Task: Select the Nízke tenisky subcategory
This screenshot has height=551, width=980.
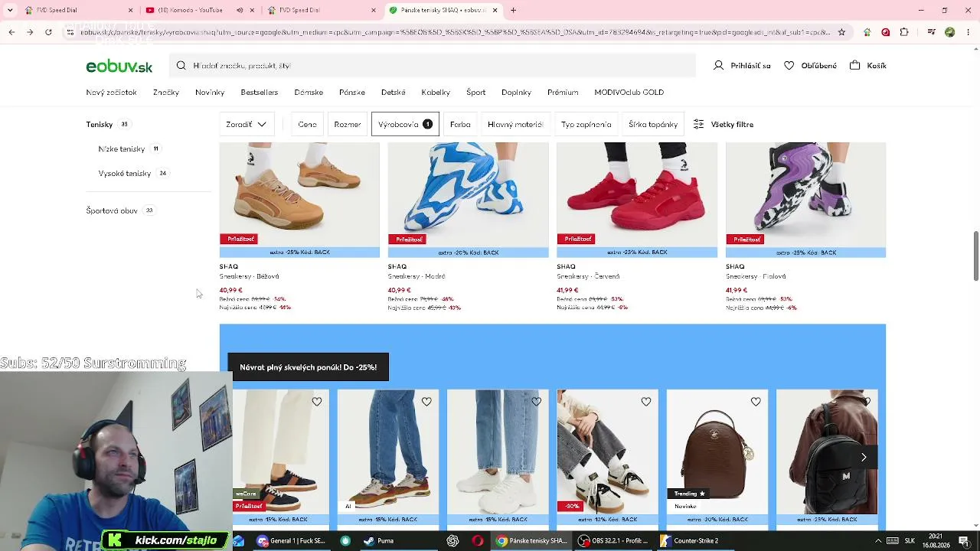Action: 122,149
